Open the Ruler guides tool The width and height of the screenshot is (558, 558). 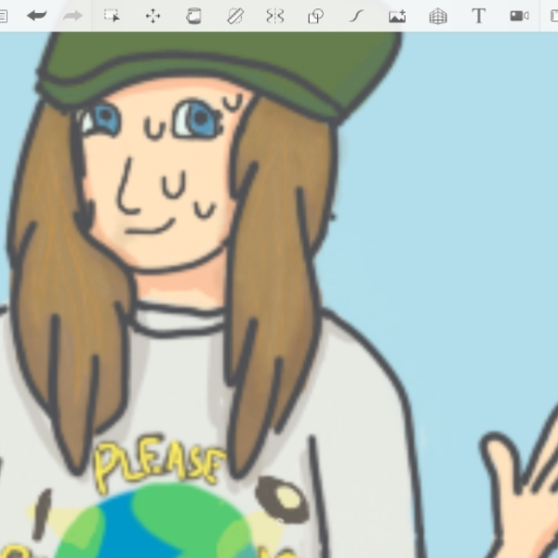tap(235, 16)
